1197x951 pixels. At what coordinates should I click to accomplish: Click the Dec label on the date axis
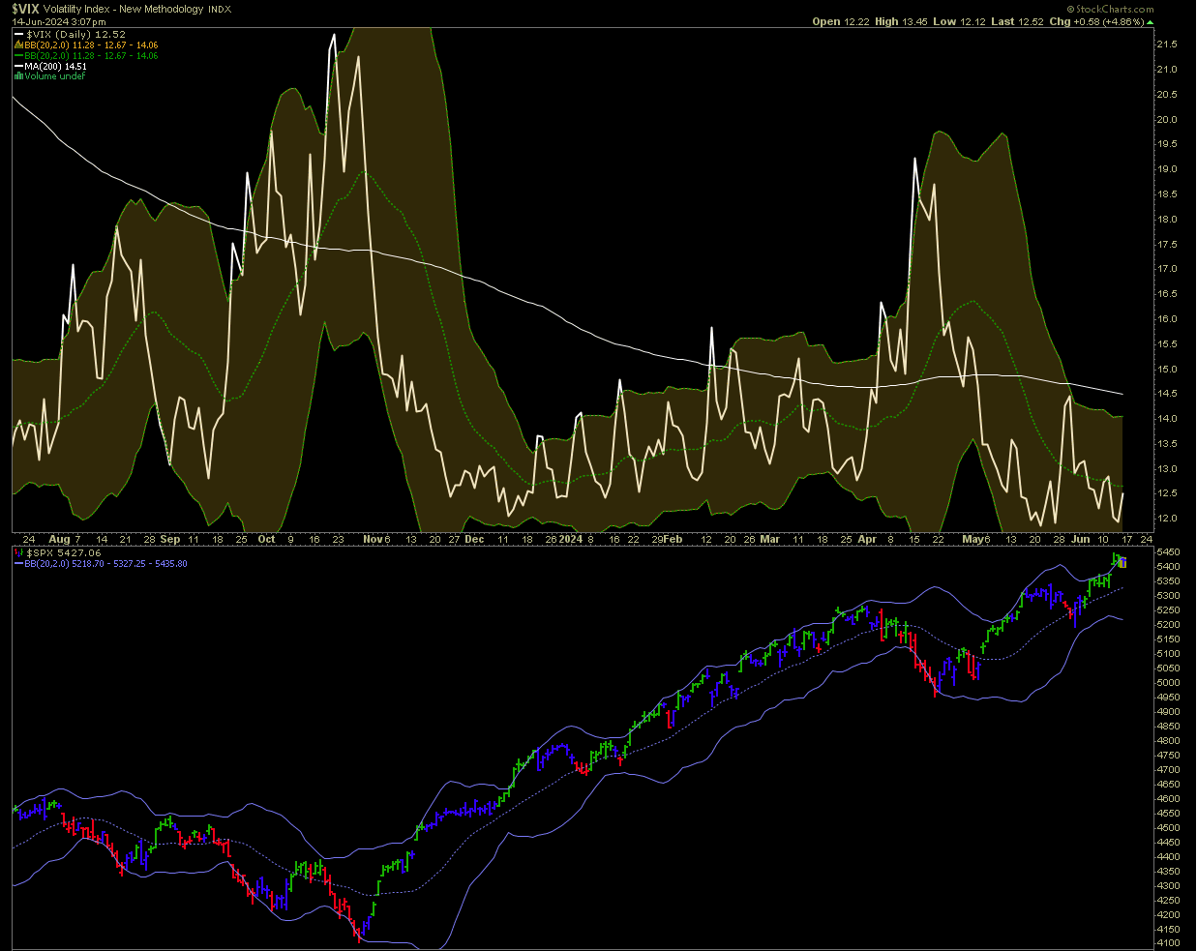tap(474, 539)
